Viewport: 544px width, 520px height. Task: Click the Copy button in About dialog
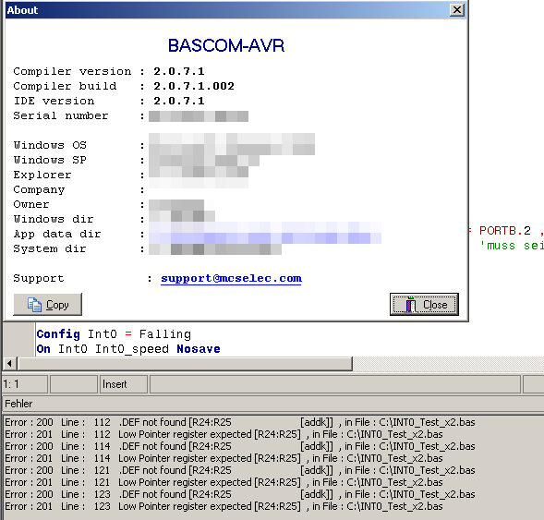click(47, 304)
